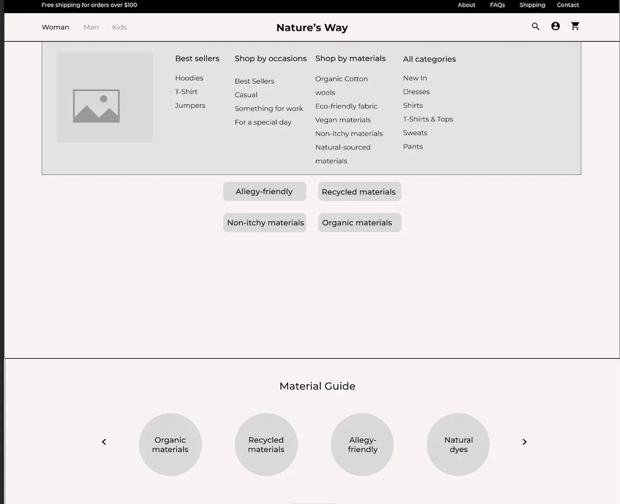Click the Shop by occasions heading
This screenshot has height=504, width=620.
pyautogui.click(x=270, y=58)
